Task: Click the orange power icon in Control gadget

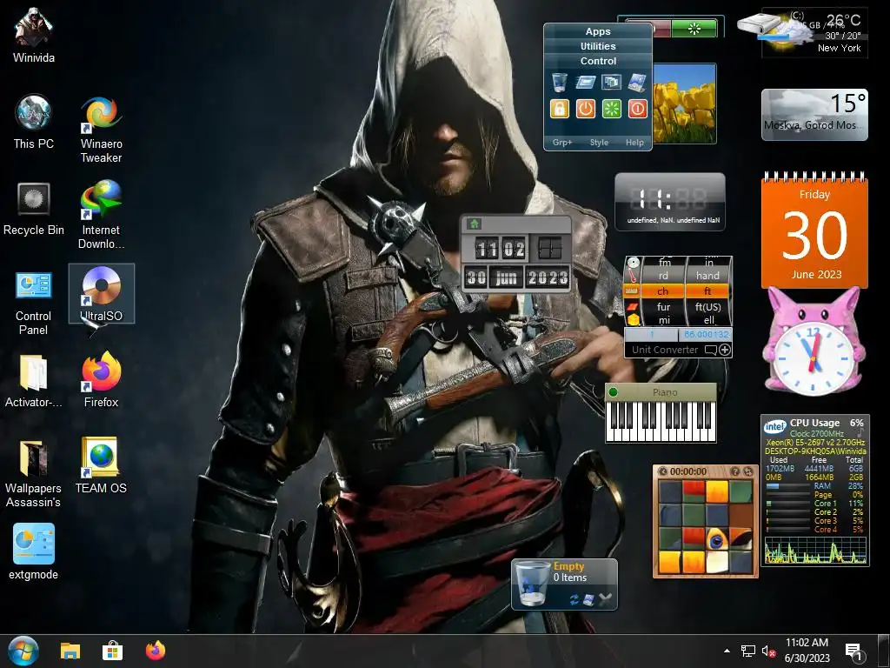Action: tap(585, 109)
